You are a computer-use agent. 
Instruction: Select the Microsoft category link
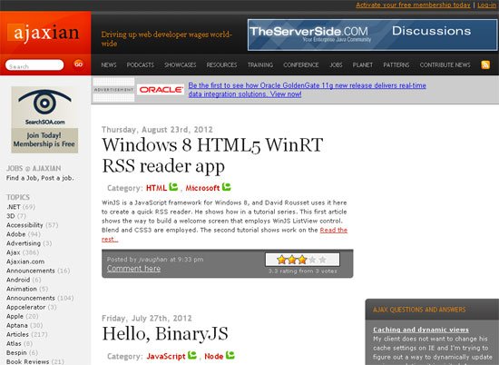click(202, 188)
